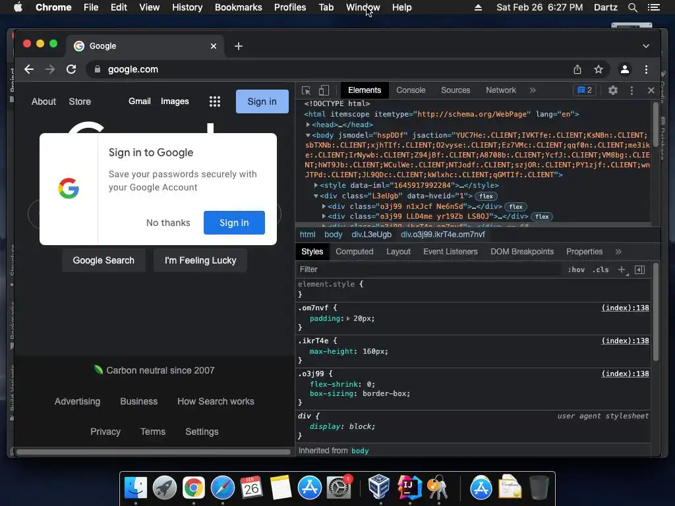Open Launchpad in the Dock
The height and width of the screenshot is (506, 675).
click(164, 488)
